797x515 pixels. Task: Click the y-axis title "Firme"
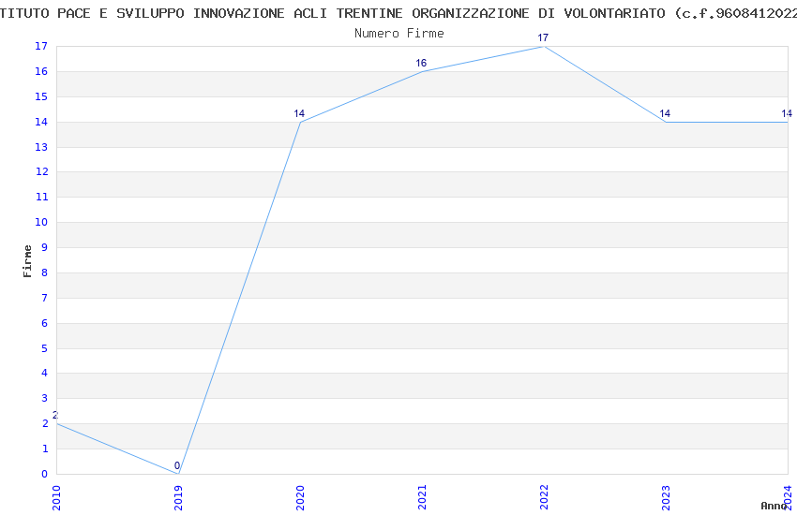[27, 261]
